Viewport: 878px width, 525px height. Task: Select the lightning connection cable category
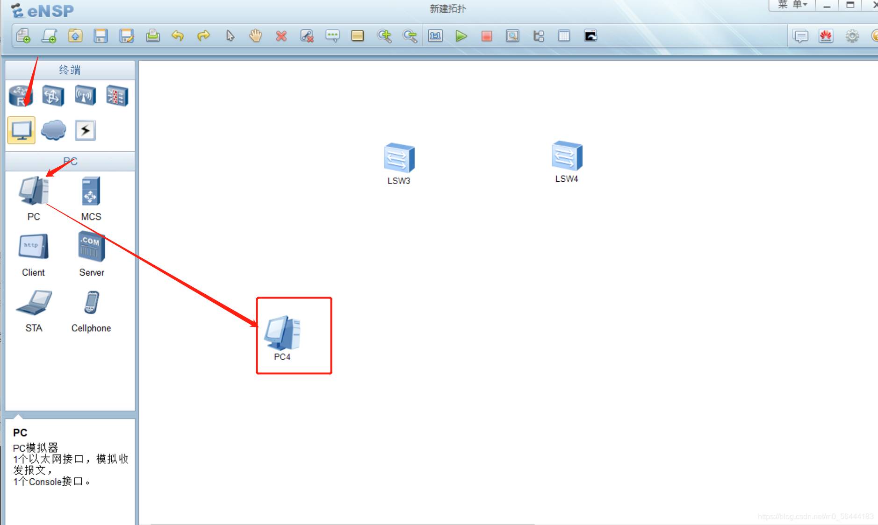(85, 130)
